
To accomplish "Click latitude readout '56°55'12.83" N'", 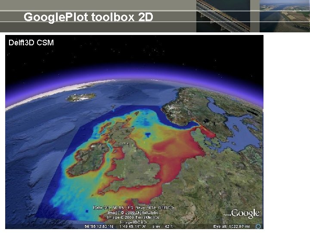I will [99, 226].
